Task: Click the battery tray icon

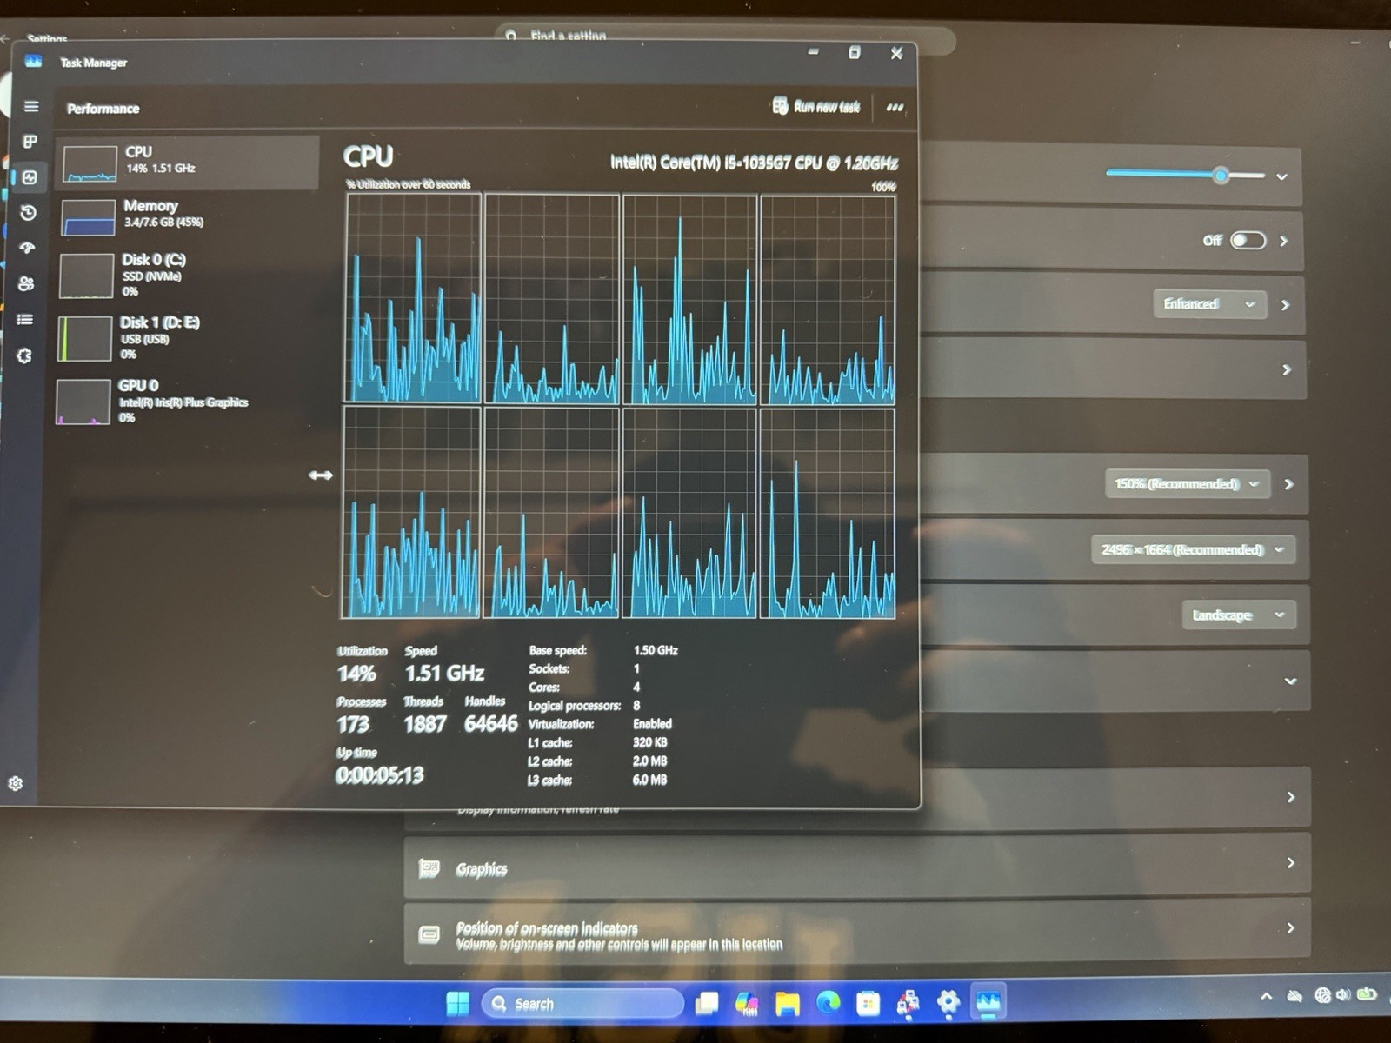Action: point(1367,994)
